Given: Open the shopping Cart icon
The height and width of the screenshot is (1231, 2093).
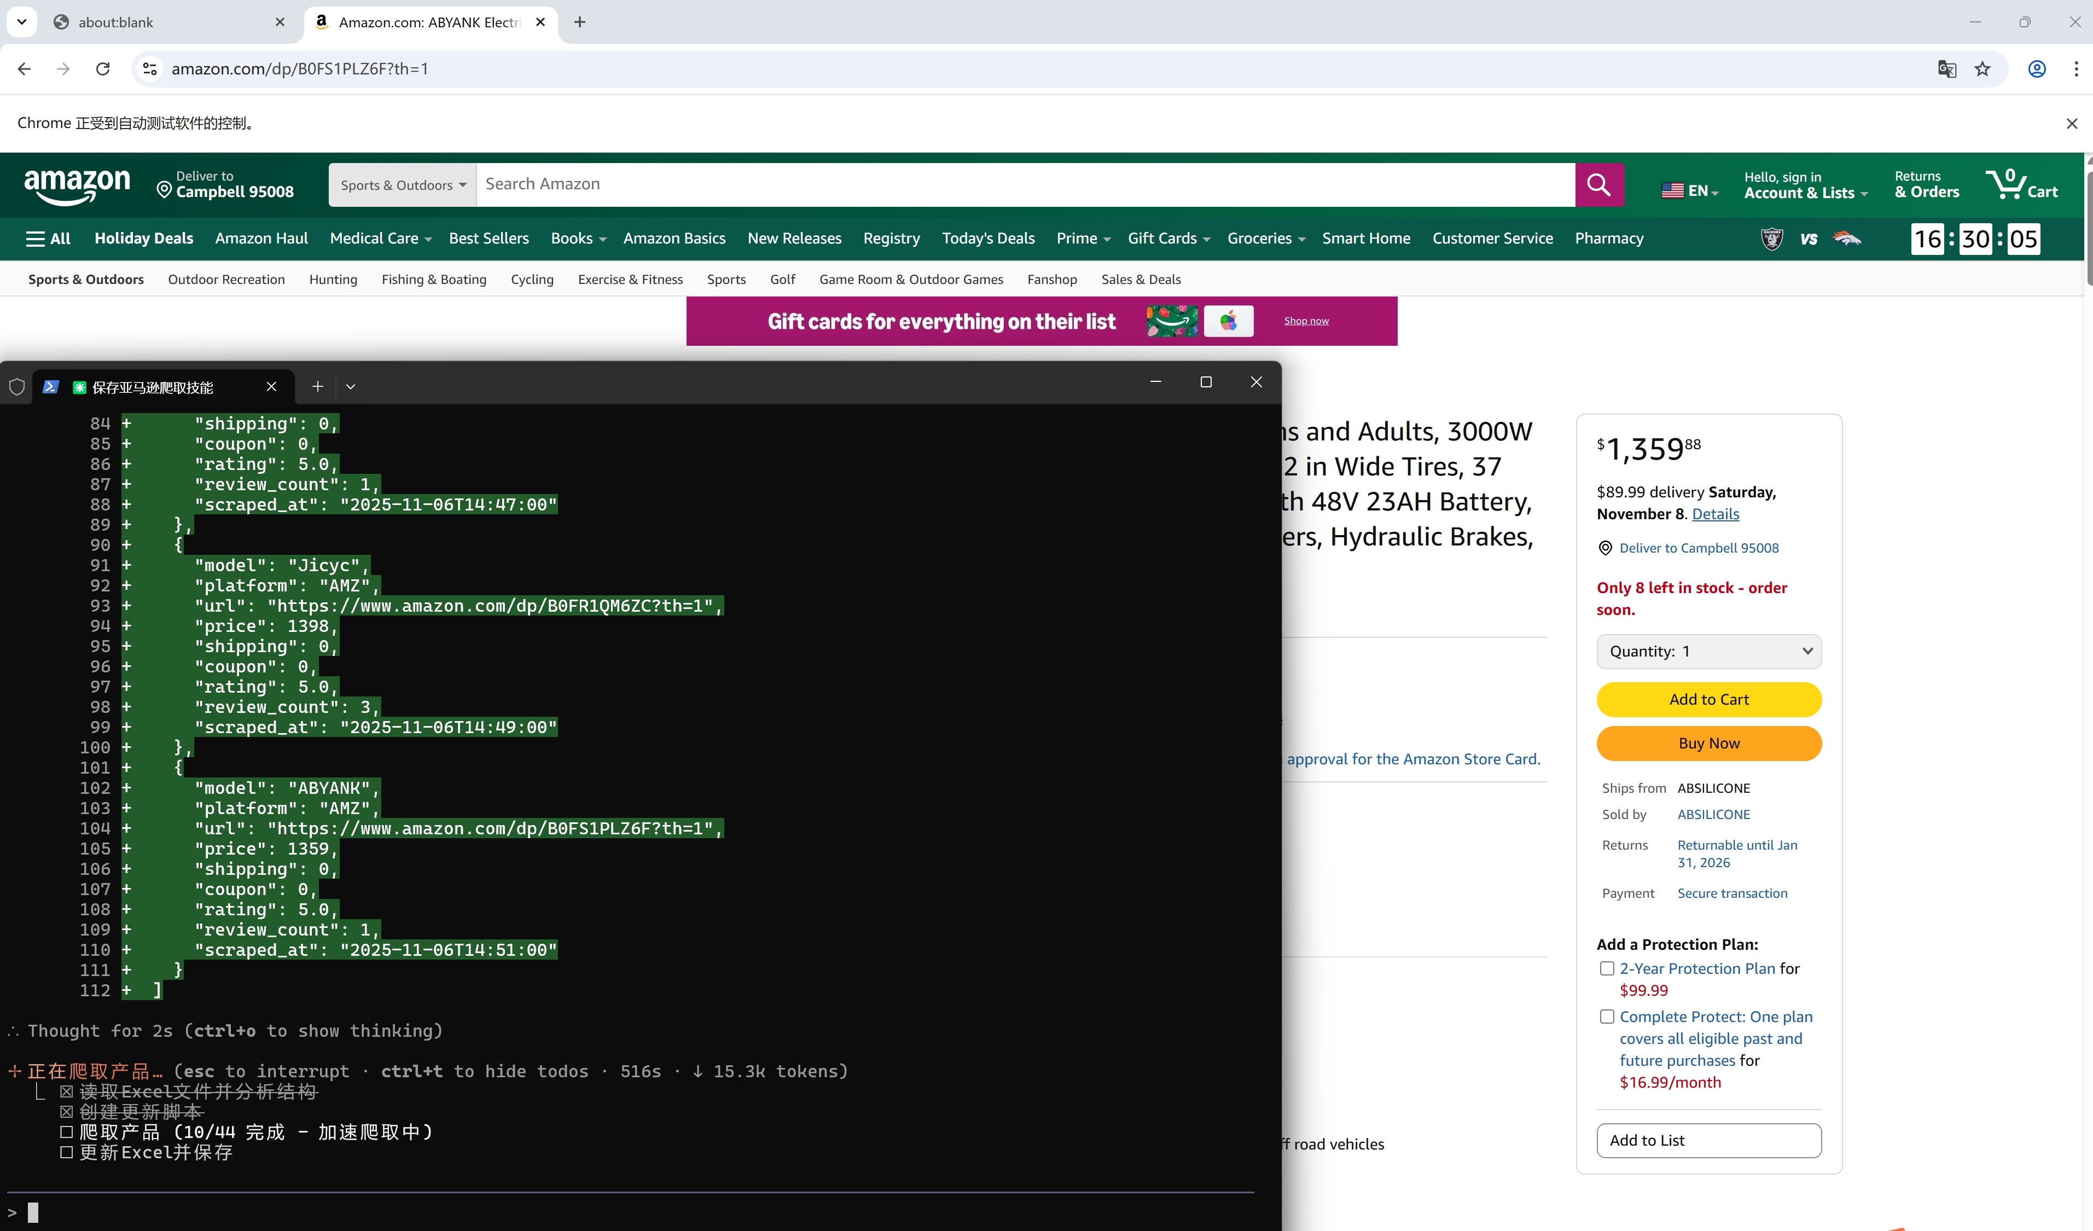Looking at the screenshot, I should coord(2021,184).
